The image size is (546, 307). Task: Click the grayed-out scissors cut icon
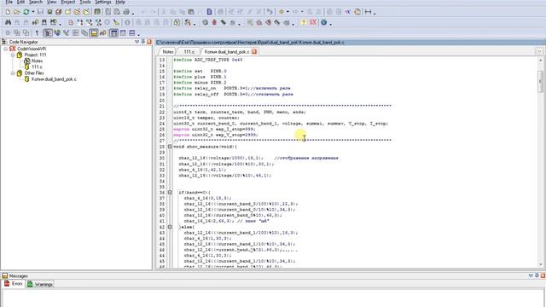tap(164, 12)
